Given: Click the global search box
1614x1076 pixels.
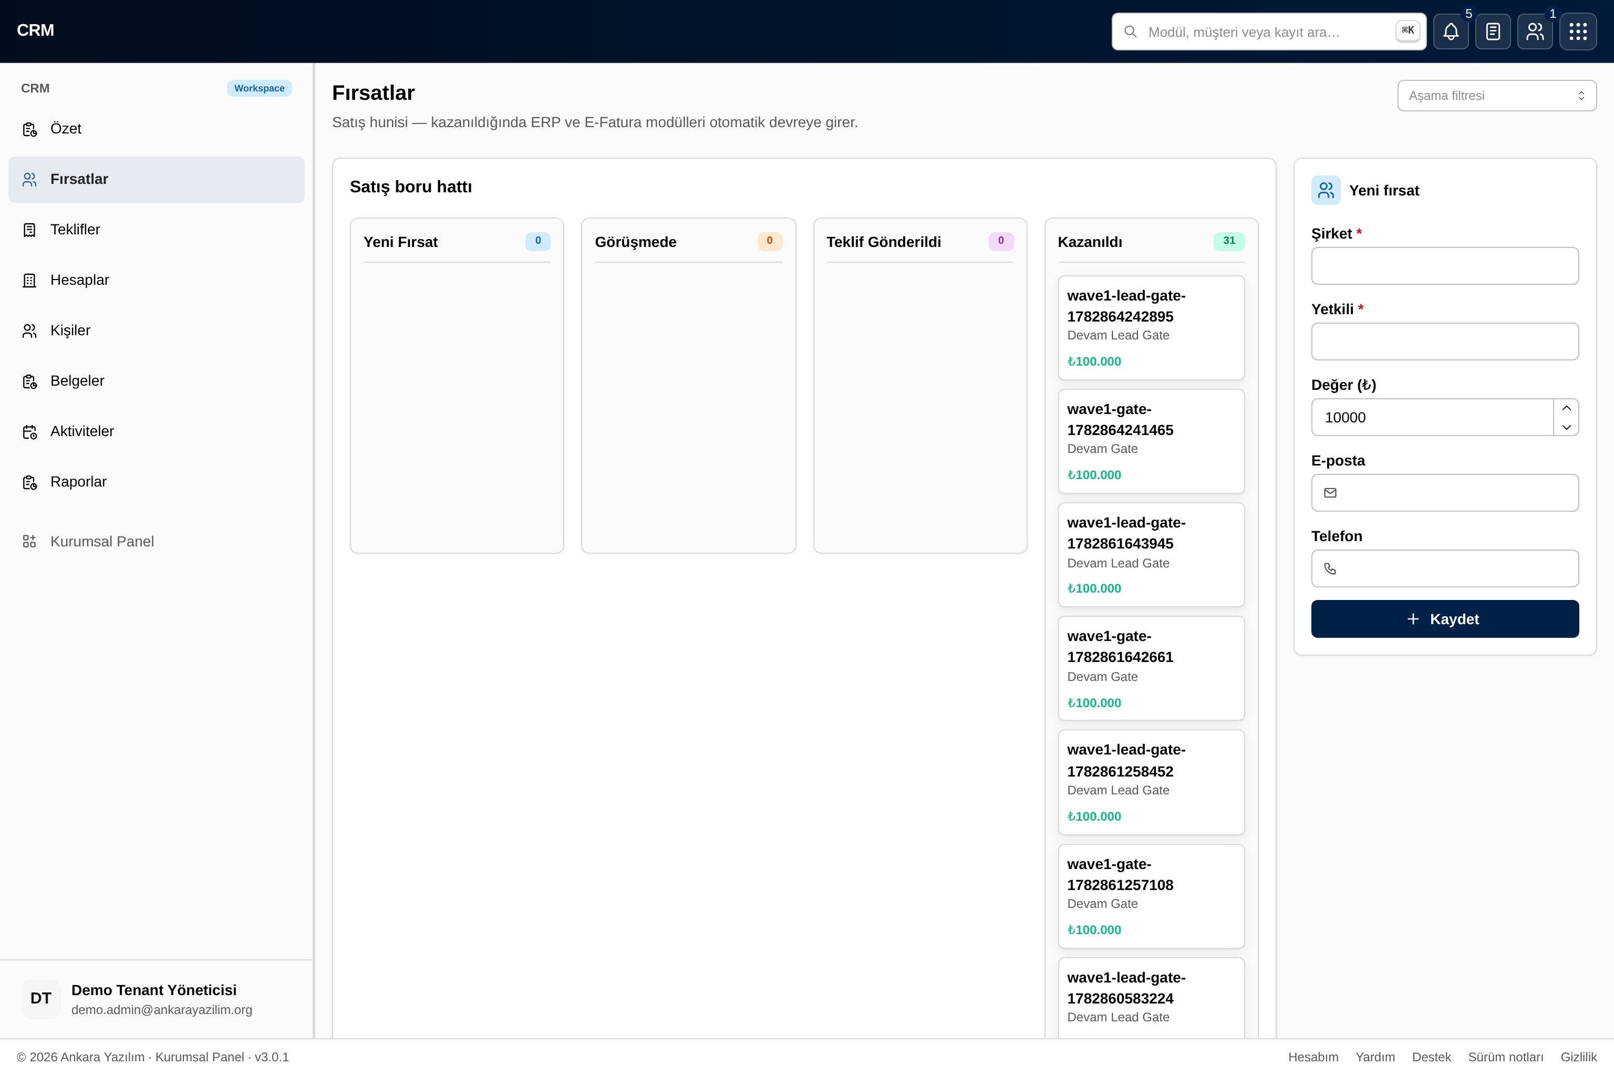Looking at the screenshot, I should (x=1269, y=32).
